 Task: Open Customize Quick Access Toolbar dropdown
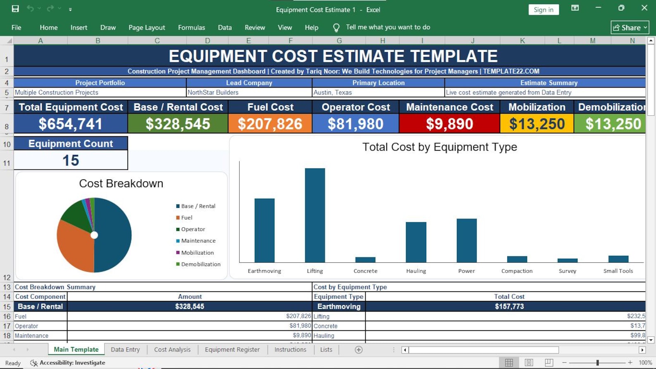coord(70,9)
